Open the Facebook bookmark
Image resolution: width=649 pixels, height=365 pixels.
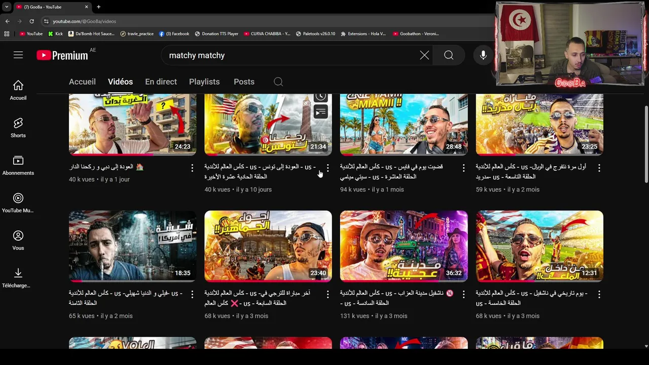click(x=174, y=34)
